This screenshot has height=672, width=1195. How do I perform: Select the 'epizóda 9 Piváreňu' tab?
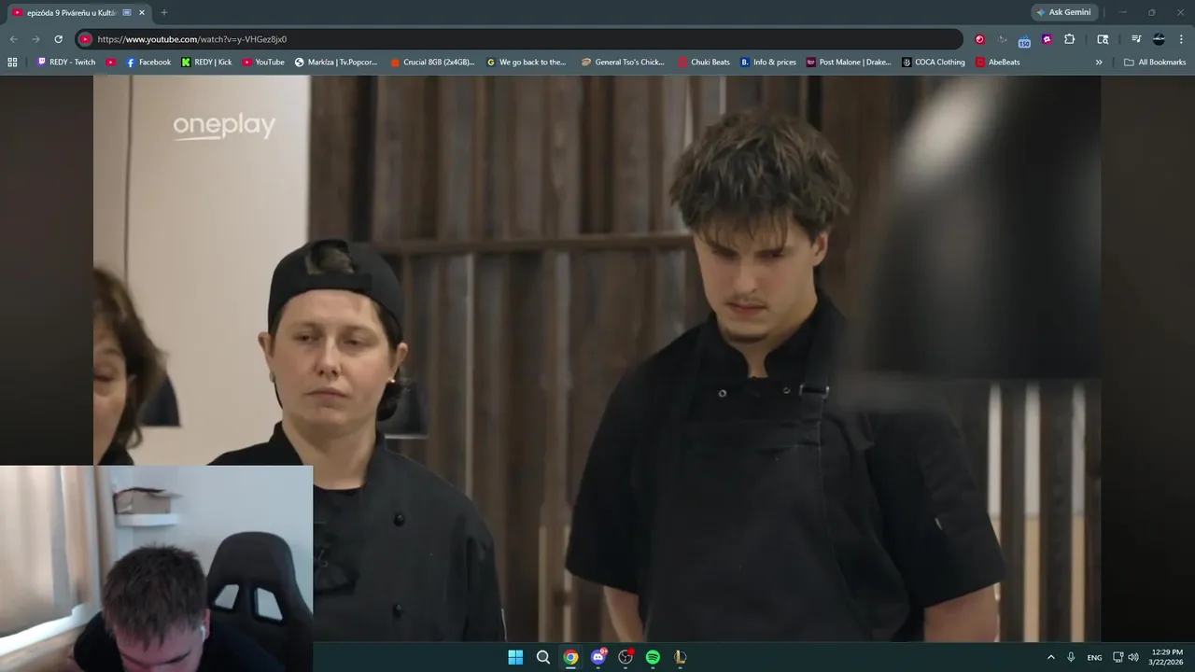78,12
